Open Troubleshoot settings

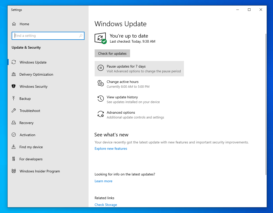(48, 111)
